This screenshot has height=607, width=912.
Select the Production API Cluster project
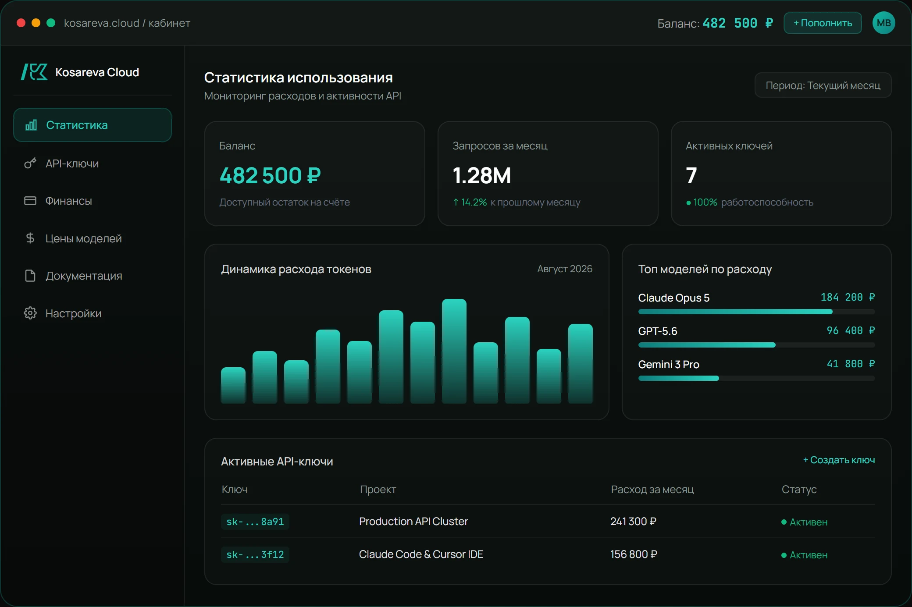click(413, 521)
